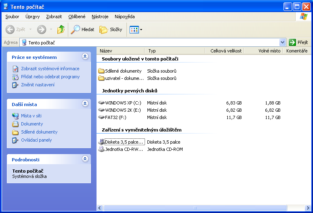This screenshot has width=313, height=213.
Task: Click the Windows flag logo in the menu bar
Action: click(303, 17)
